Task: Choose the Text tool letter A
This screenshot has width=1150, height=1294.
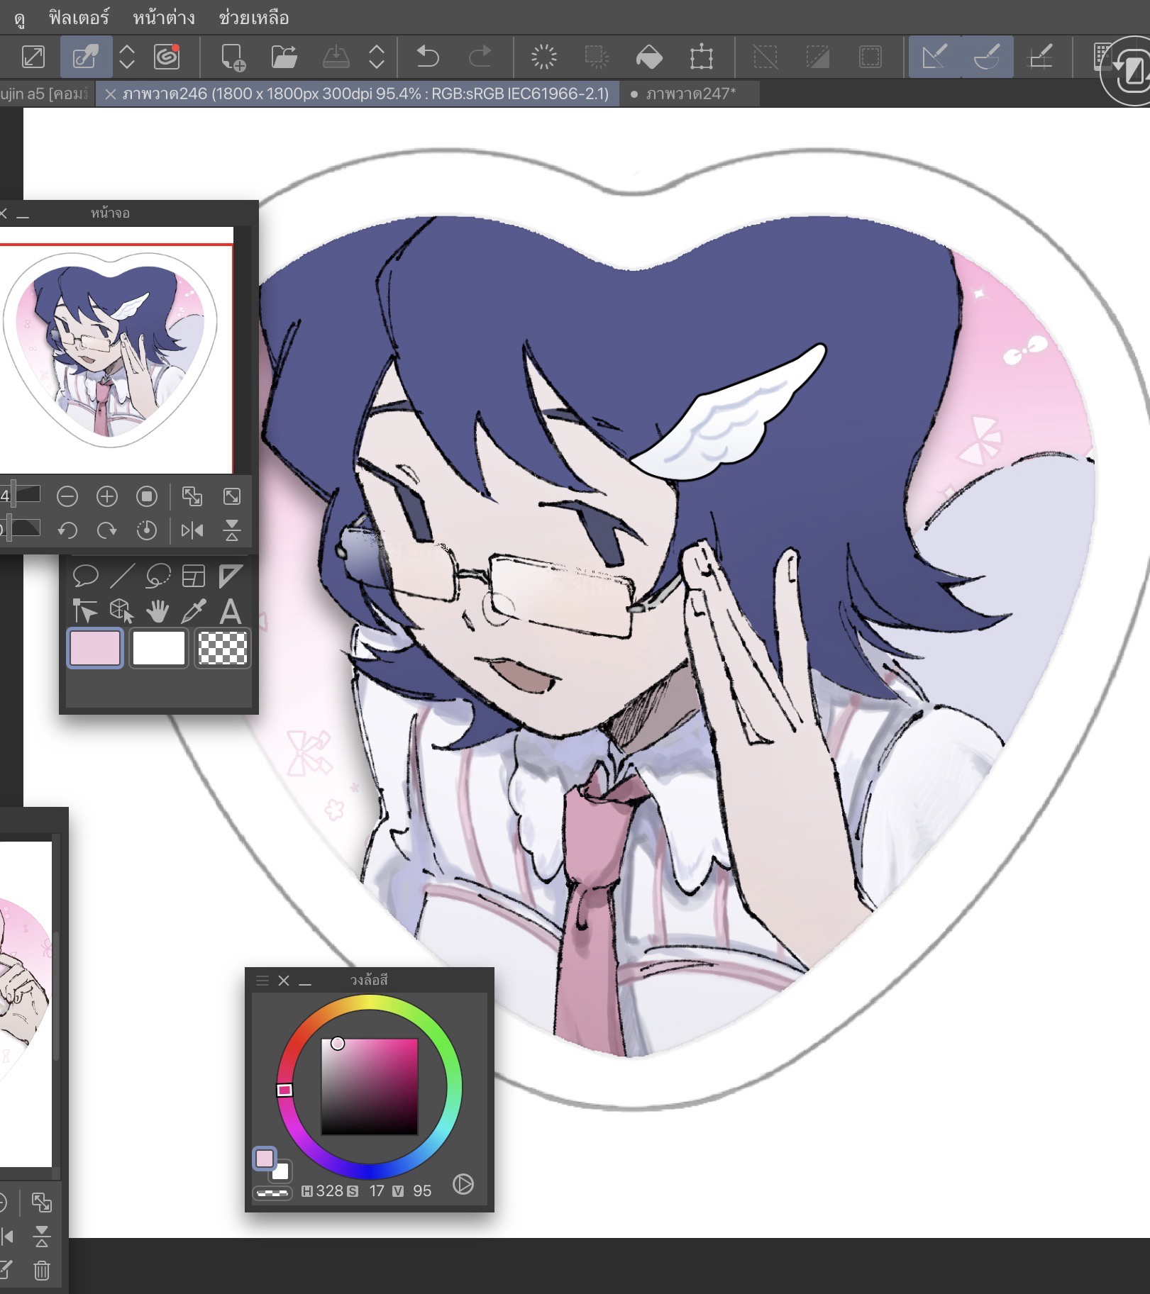Action: (230, 610)
